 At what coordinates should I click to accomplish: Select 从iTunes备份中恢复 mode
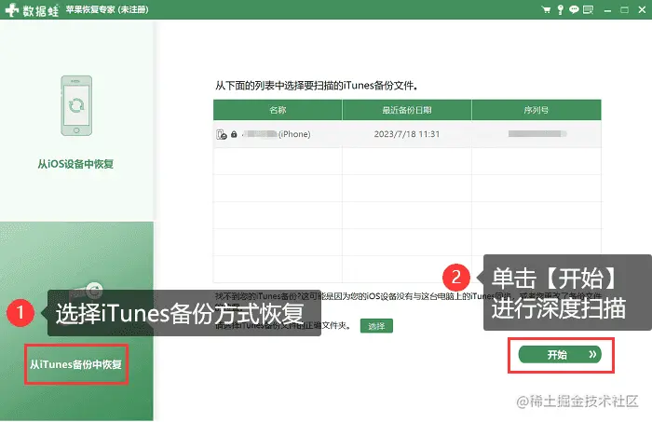pyautogui.click(x=75, y=364)
